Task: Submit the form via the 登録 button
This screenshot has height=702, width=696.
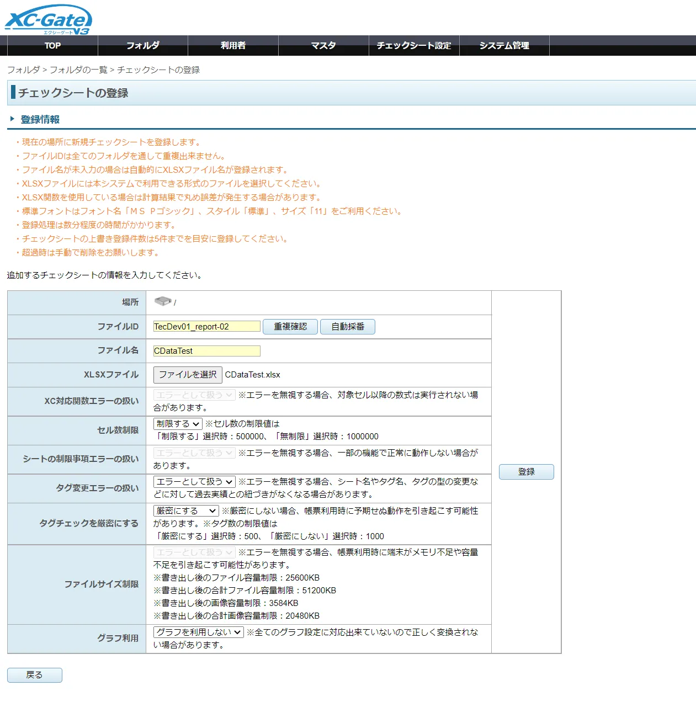Action: coord(525,471)
